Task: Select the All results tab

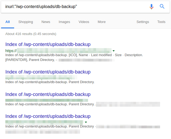Action: 7,22
